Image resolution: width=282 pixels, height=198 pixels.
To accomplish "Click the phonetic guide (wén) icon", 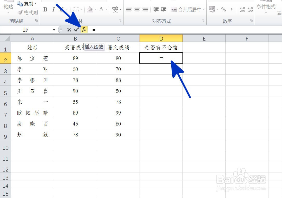I will [115, 9].
